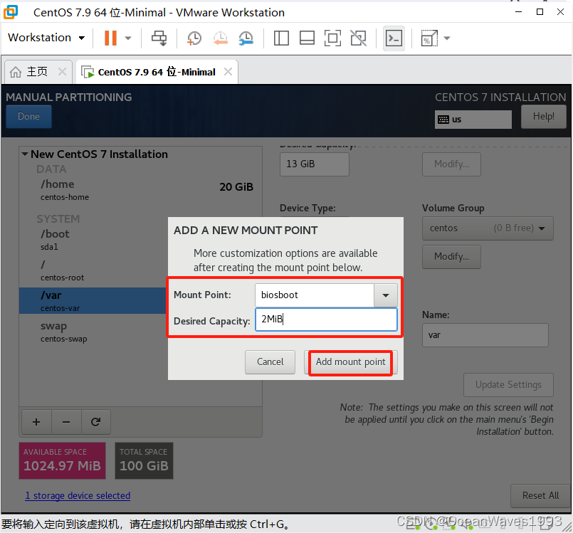Open the Workstation menu

[46, 38]
